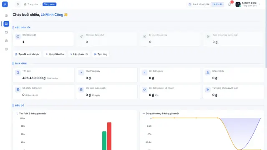Click the Chi tháng này arrow icon
Image resolution: width=267 pixels, height=150 pixels.
144,72
